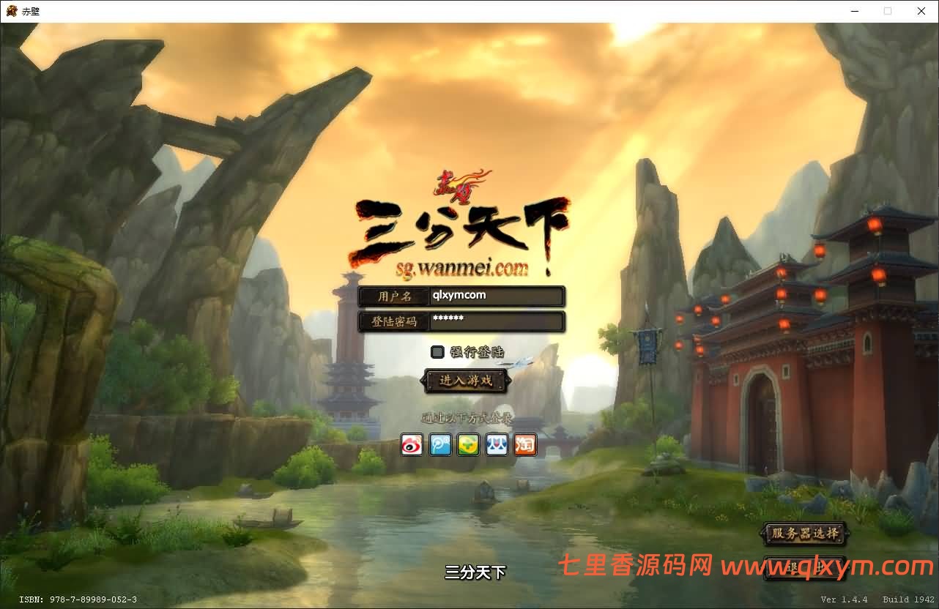Log in via the Taobao 淘 icon
This screenshot has width=939, height=609.
point(525,444)
